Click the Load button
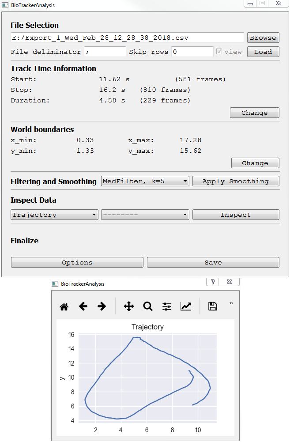Screen dimensions: 290x442 [x=263, y=52]
